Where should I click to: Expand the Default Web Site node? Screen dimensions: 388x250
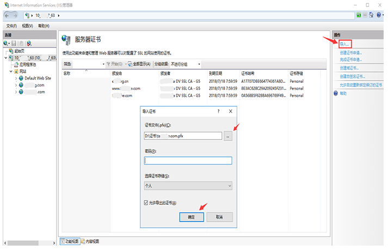pyautogui.click(x=16, y=78)
